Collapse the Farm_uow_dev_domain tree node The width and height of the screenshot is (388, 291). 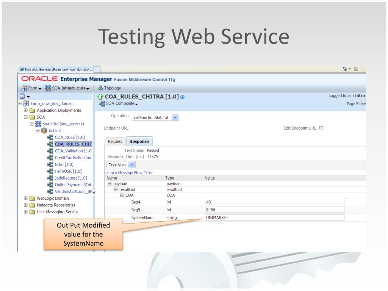20,103
